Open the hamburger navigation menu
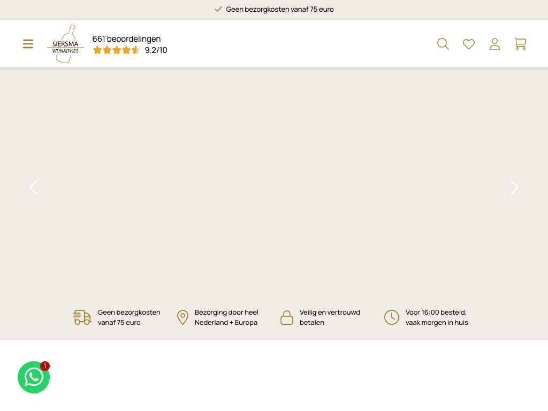 click(28, 44)
